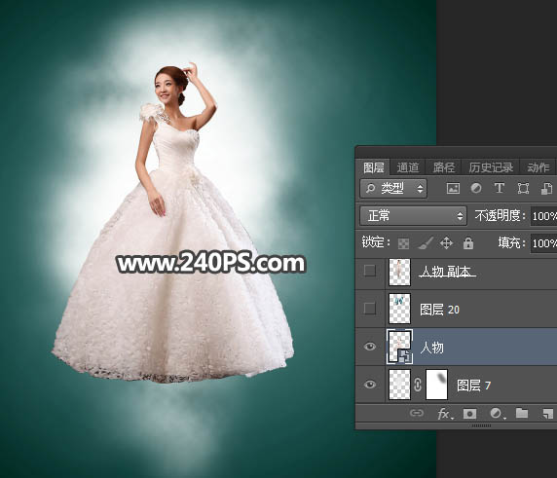Hide the 图层 7 layer
Image resolution: width=557 pixels, height=478 pixels.
(x=370, y=385)
